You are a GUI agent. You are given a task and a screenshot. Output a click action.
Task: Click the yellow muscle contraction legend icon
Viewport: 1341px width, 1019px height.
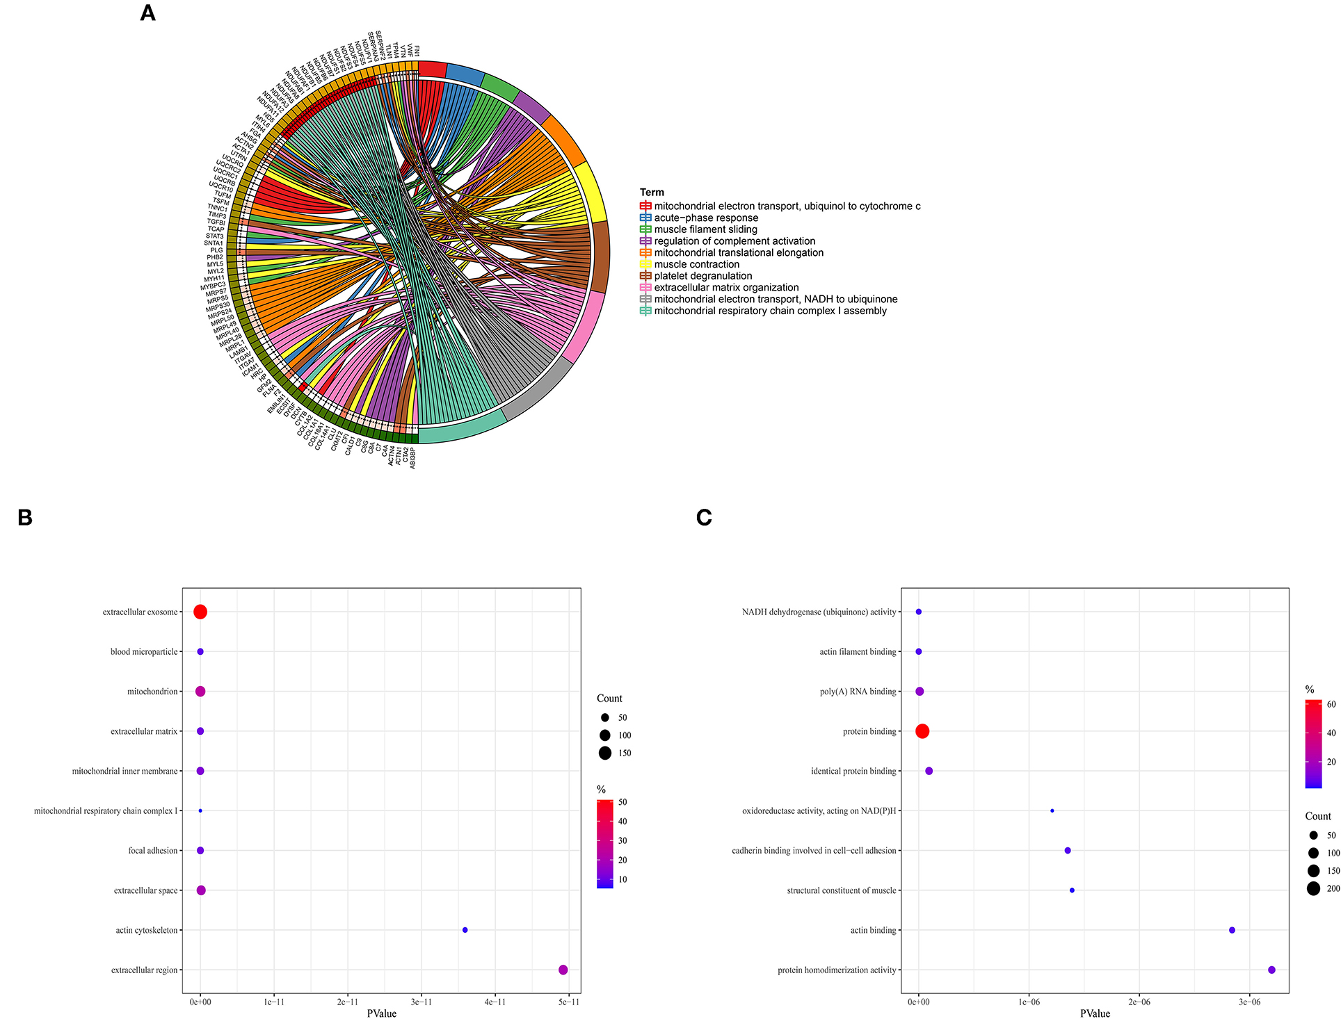click(x=645, y=264)
